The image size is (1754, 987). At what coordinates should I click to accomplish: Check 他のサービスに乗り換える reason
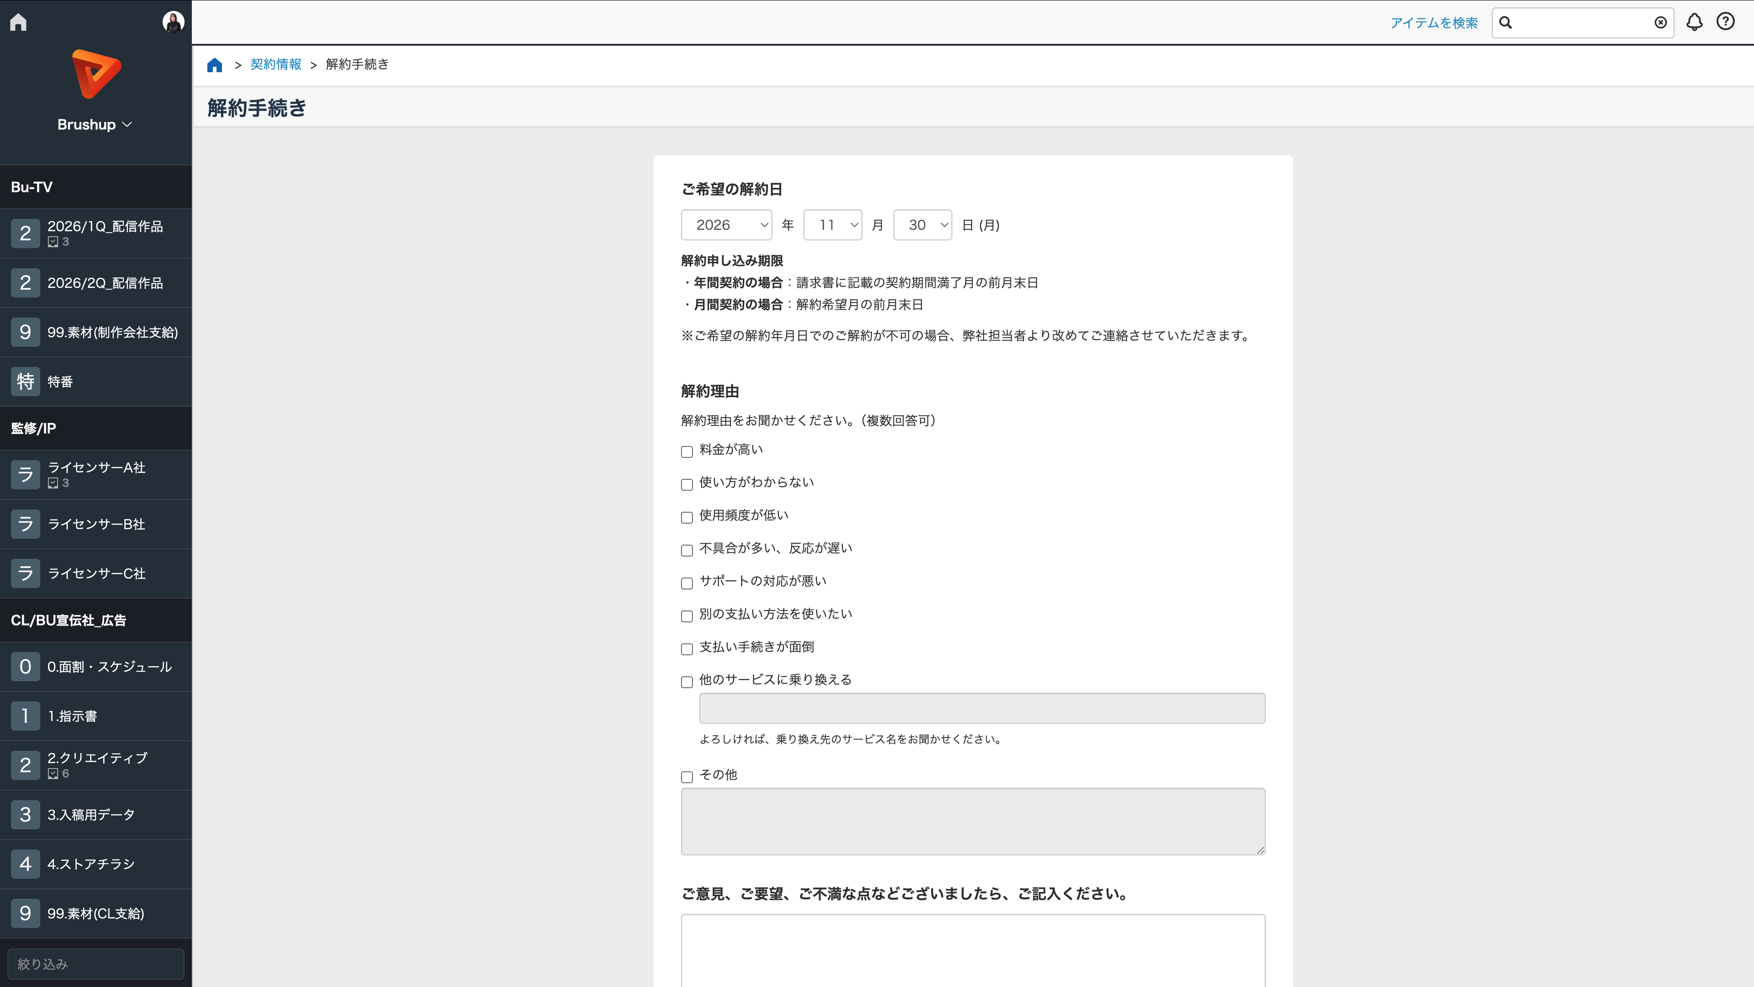[x=687, y=682]
